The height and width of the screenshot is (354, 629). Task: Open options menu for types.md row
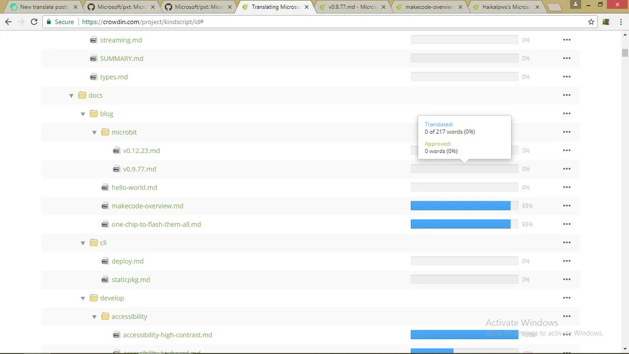[567, 77]
